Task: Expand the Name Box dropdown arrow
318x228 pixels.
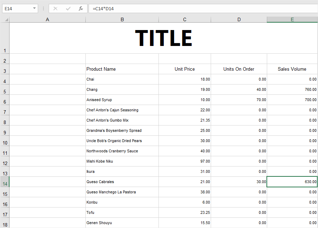Action: tap(34, 8)
